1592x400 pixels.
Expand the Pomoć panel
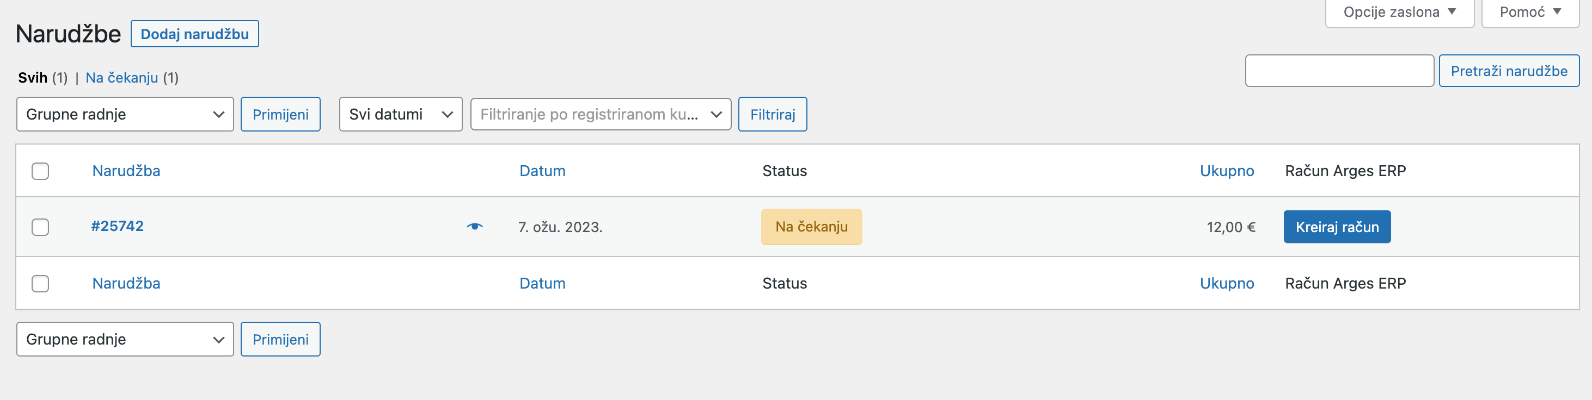1529,11
